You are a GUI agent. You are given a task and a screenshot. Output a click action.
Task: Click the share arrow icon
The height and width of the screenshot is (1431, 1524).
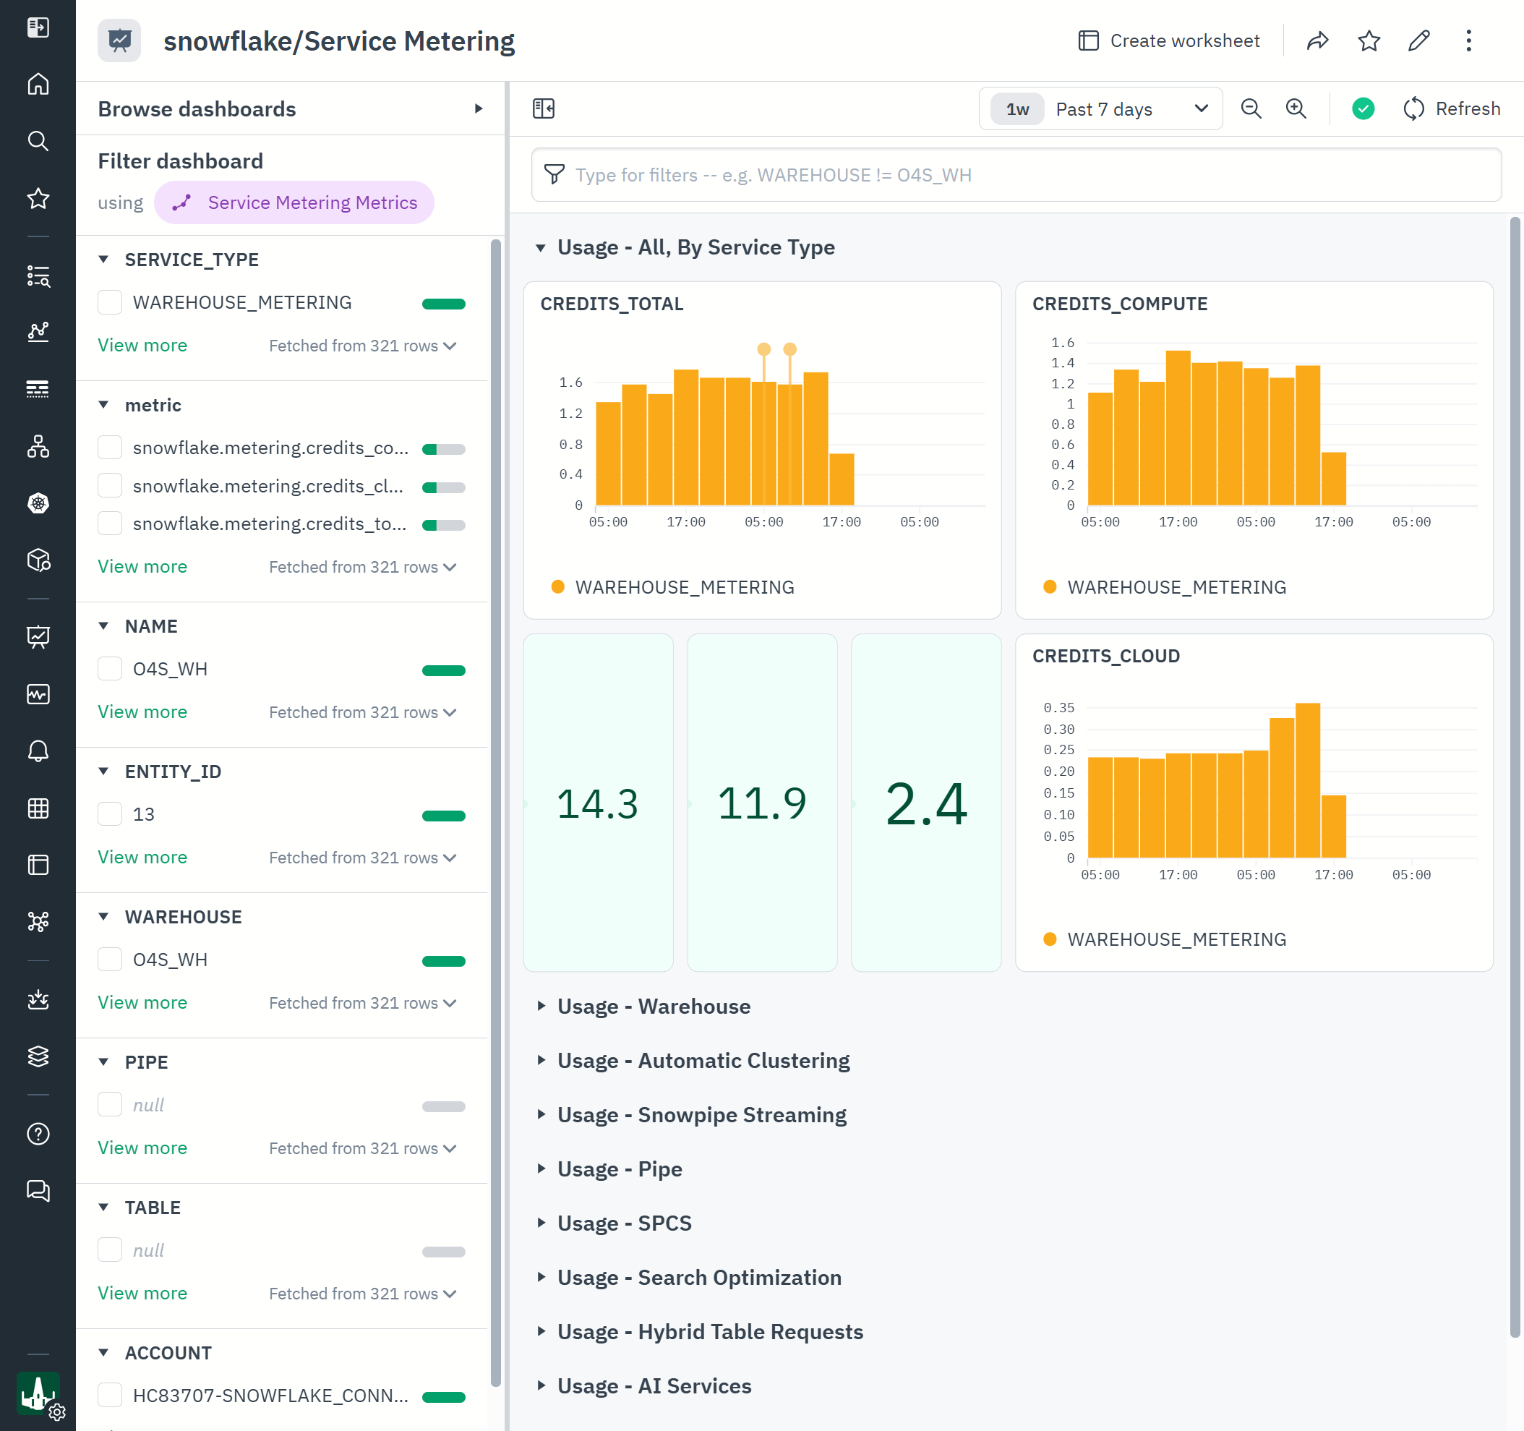click(1317, 40)
